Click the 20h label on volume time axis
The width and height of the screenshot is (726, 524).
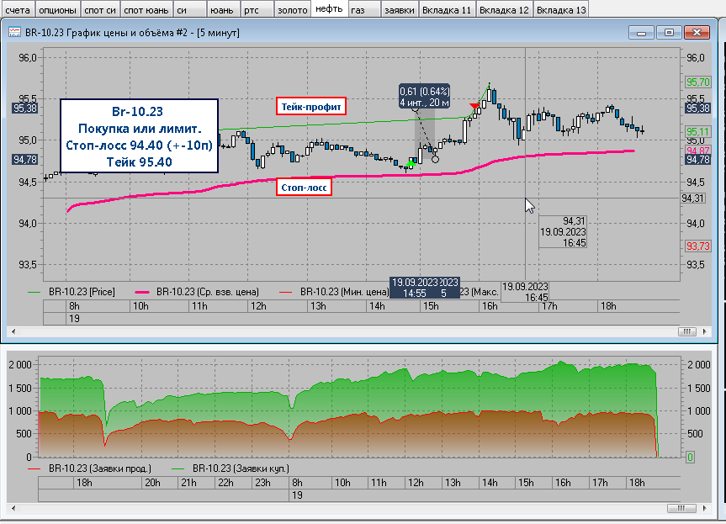pos(152,482)
